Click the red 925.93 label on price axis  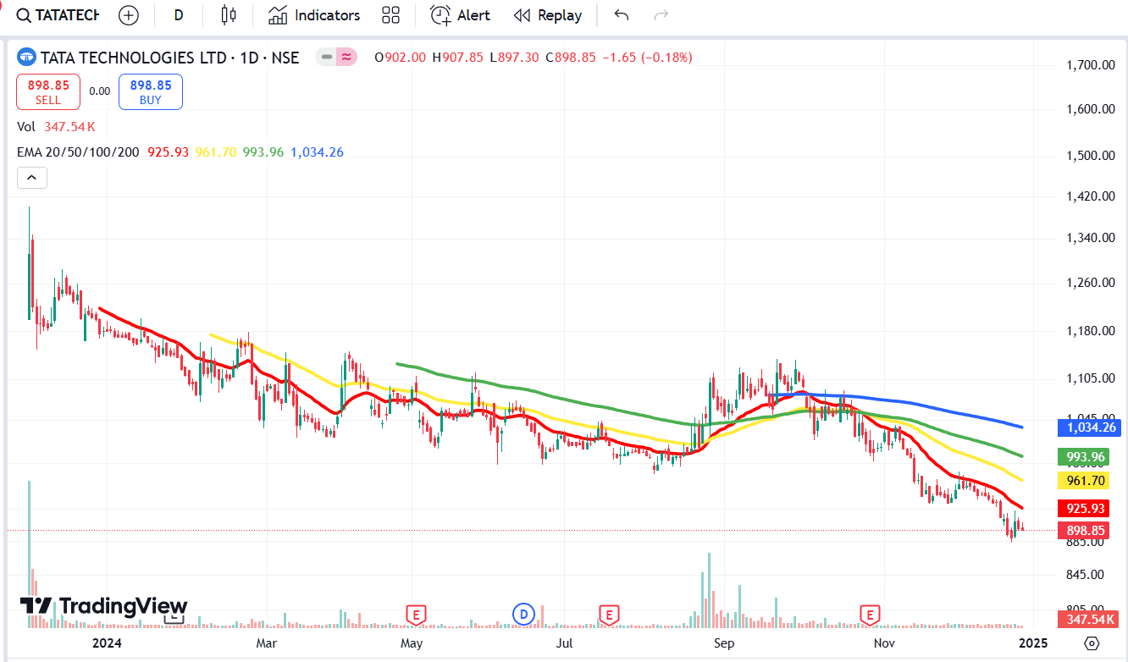pos(1085,509)
